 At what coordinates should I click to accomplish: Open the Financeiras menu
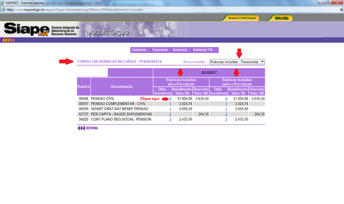[x=160, y=50]
